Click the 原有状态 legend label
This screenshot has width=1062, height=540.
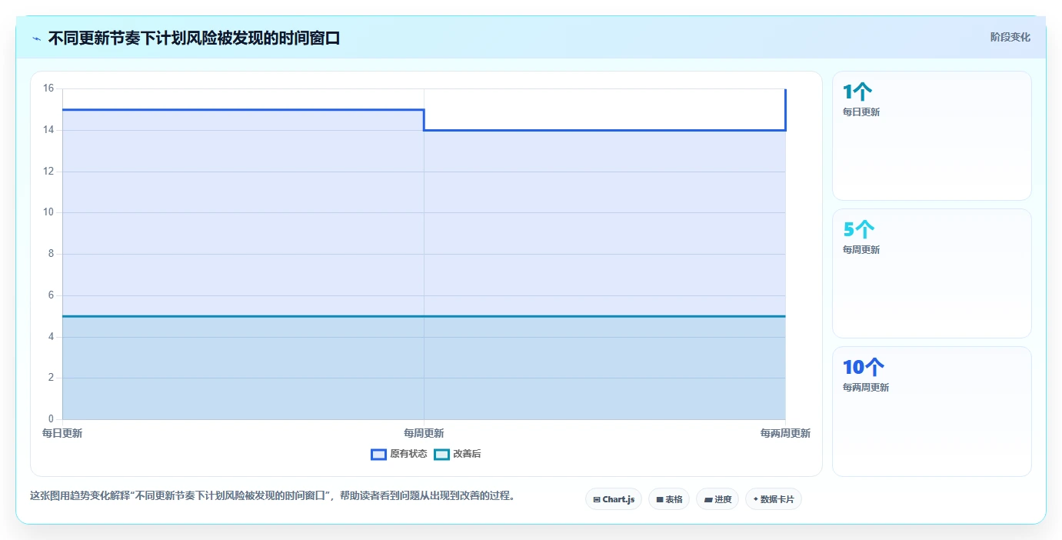[x=408, y=454]
